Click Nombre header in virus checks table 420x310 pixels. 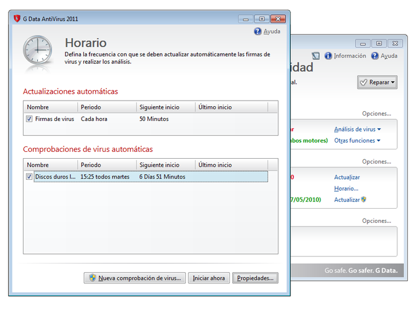[x=51, y=165]
